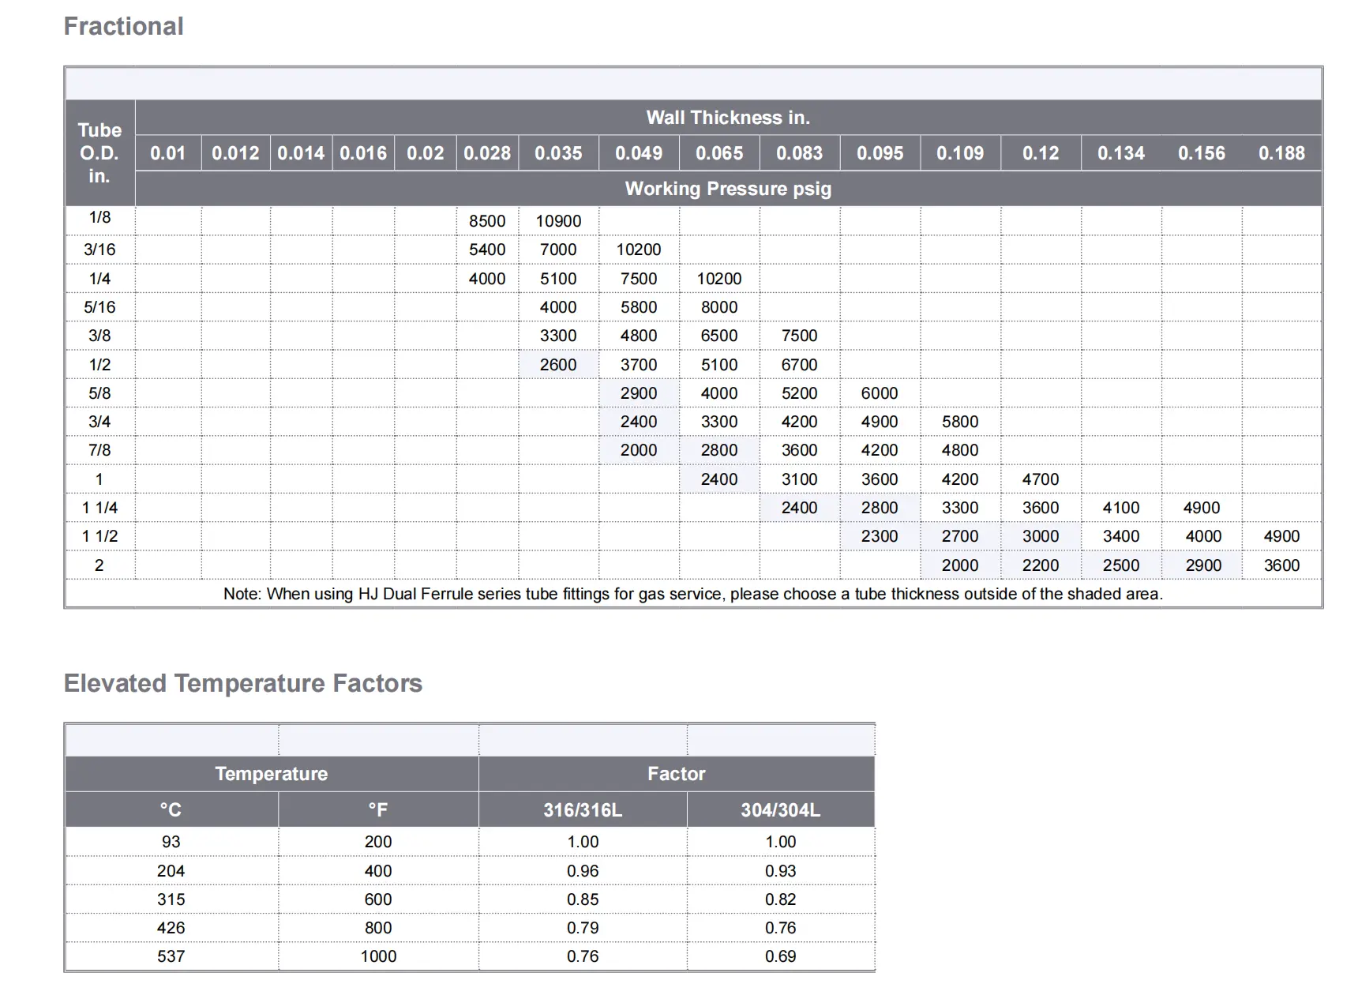The width and height of the screenshot is (1358, 995).
Task: Select the Wall Thickness in. header
Action: 727,118
